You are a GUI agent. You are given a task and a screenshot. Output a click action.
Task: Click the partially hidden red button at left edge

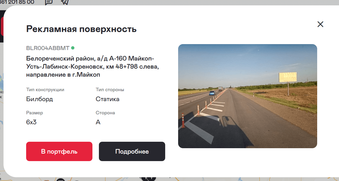(2, 26)
